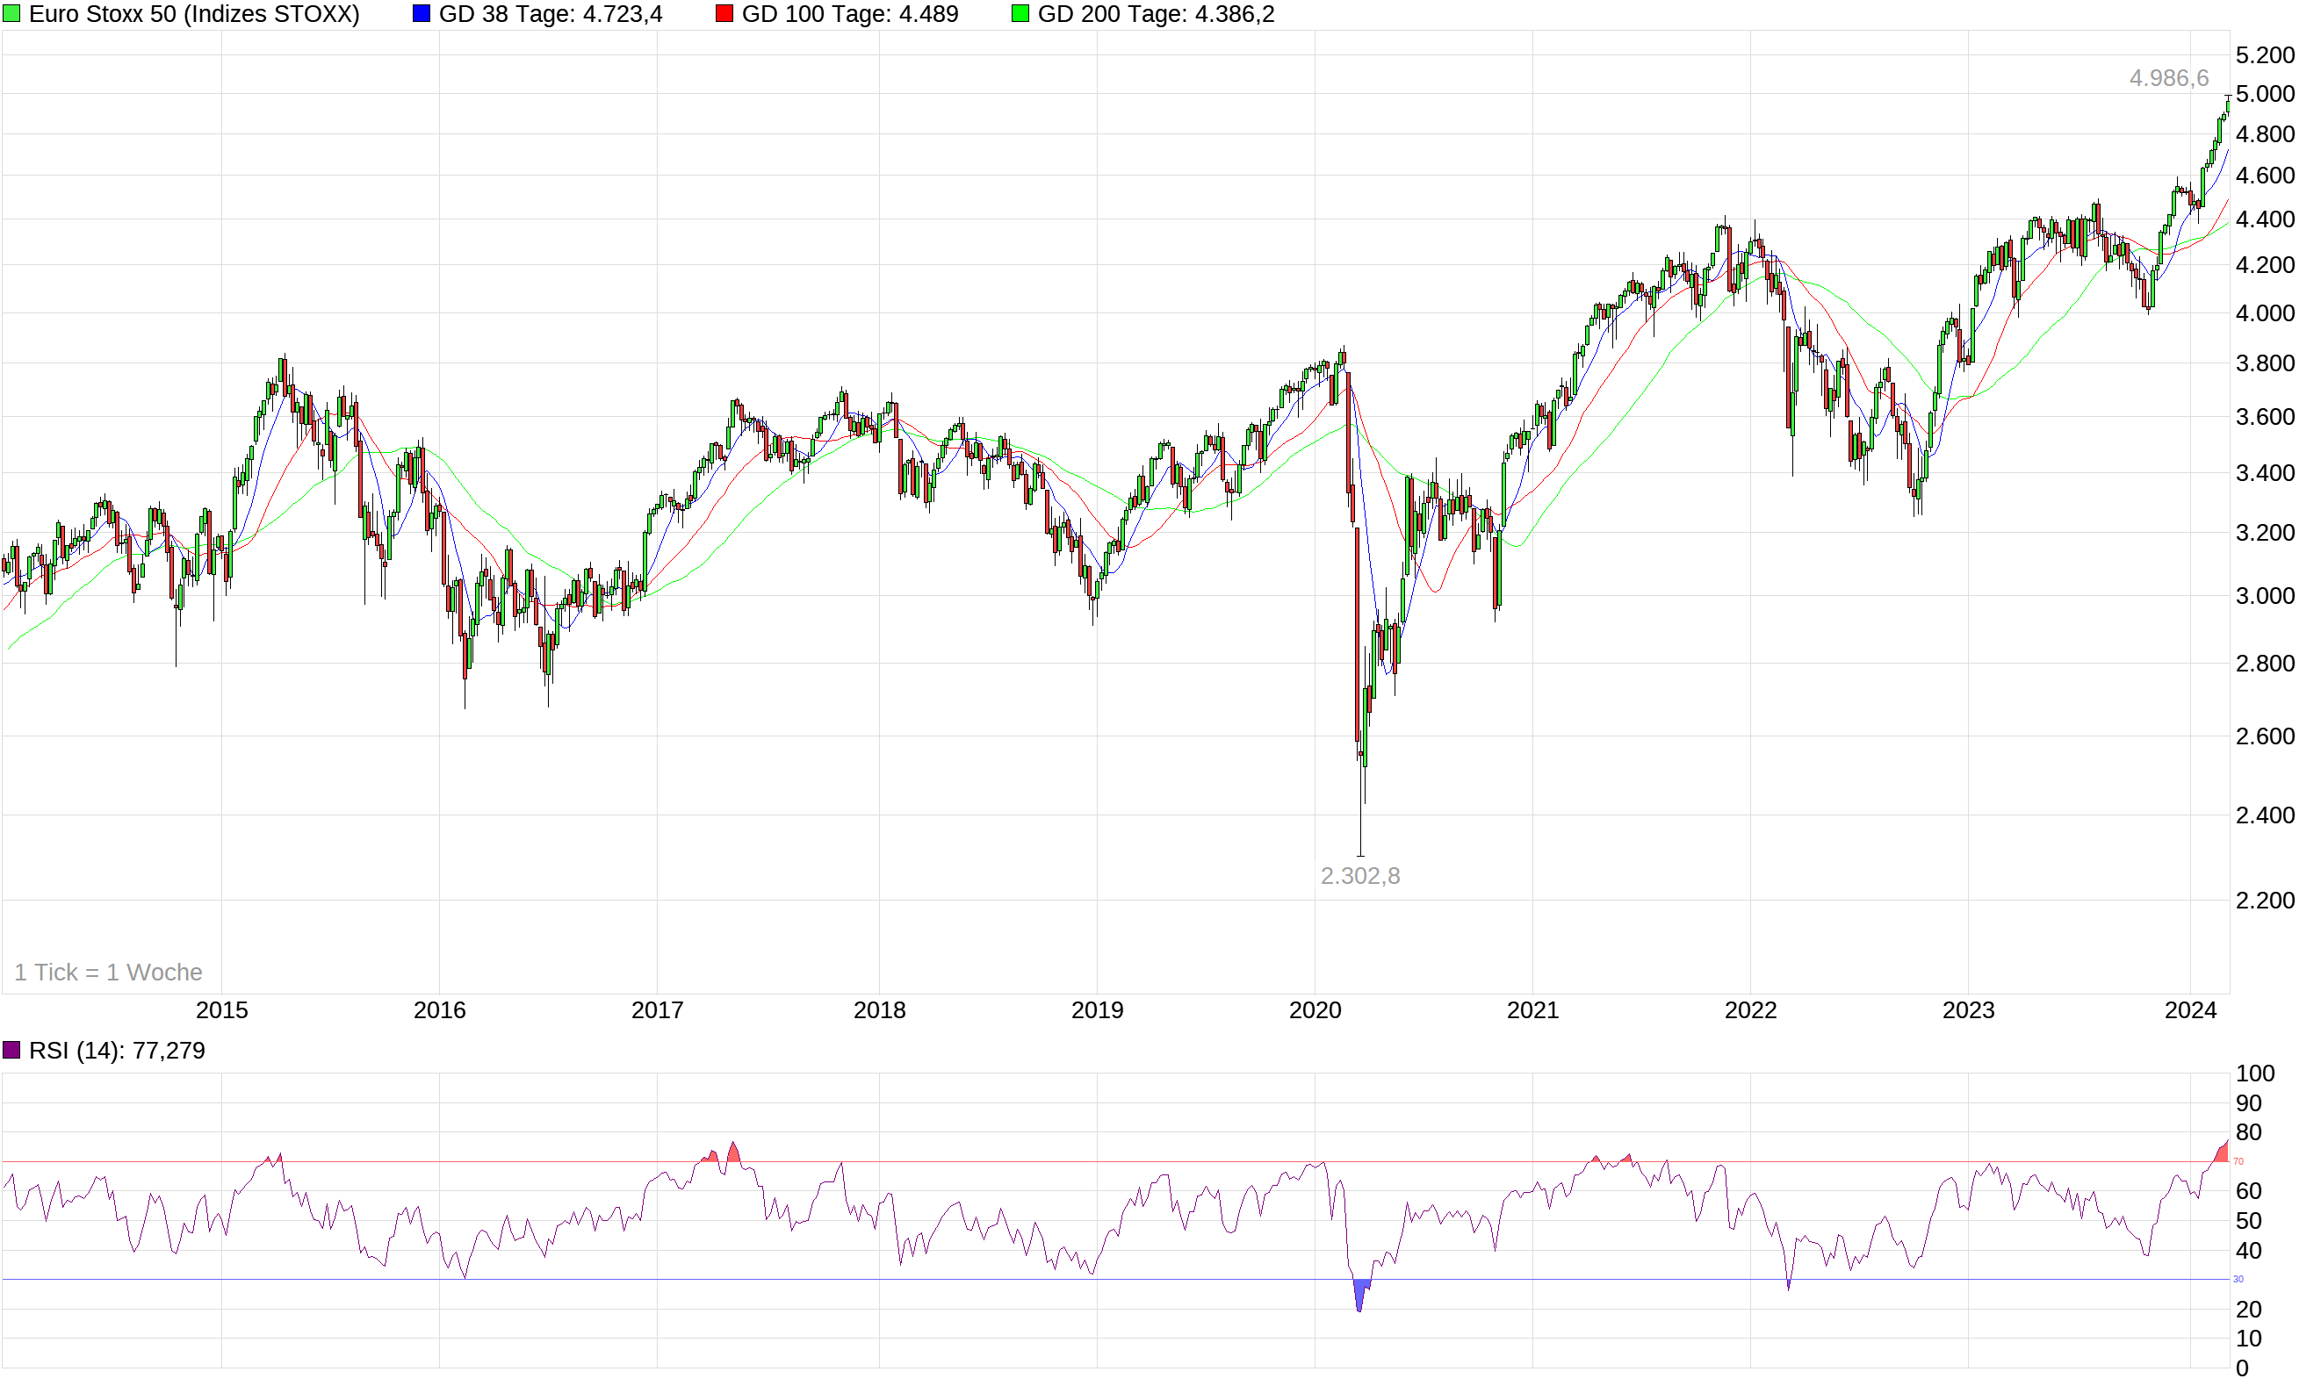Click the RSI axis label 100

[2255, 1073]
